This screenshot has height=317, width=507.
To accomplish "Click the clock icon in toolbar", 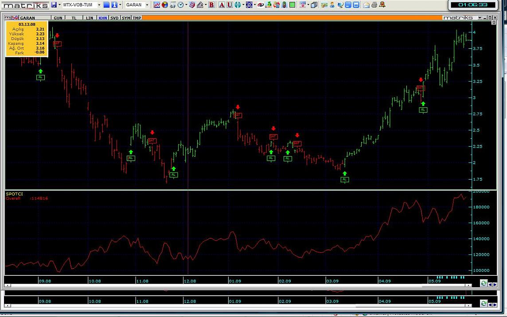I will coord(181,5).
